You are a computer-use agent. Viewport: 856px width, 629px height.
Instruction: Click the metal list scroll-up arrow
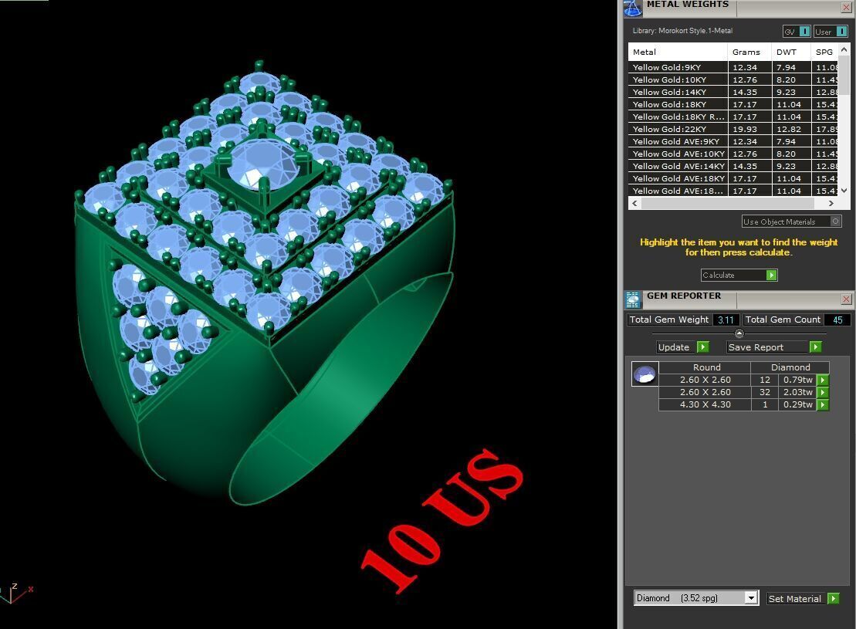[844, 49]
